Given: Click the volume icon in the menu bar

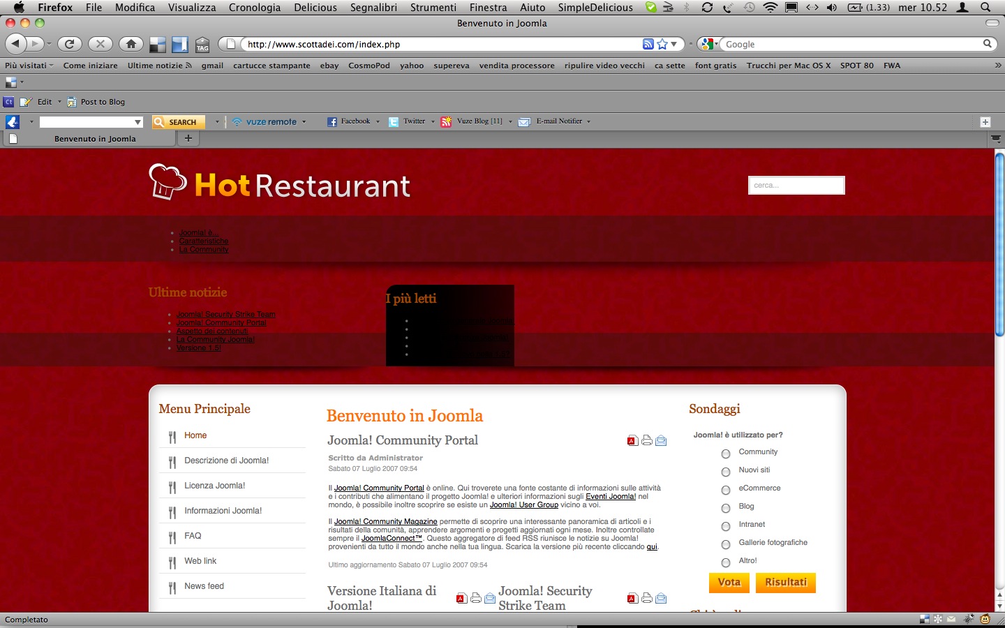Looking at the screenshot, I should 832,8.
